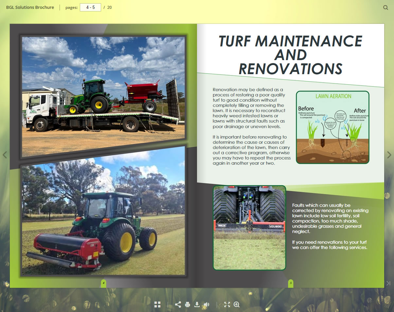This screenshot has height=312, width=394.
Task: Jump to the first page
Action: click(x=5, y=283)
